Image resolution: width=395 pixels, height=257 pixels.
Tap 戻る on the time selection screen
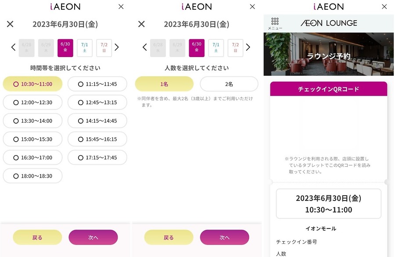pos(37,237)
